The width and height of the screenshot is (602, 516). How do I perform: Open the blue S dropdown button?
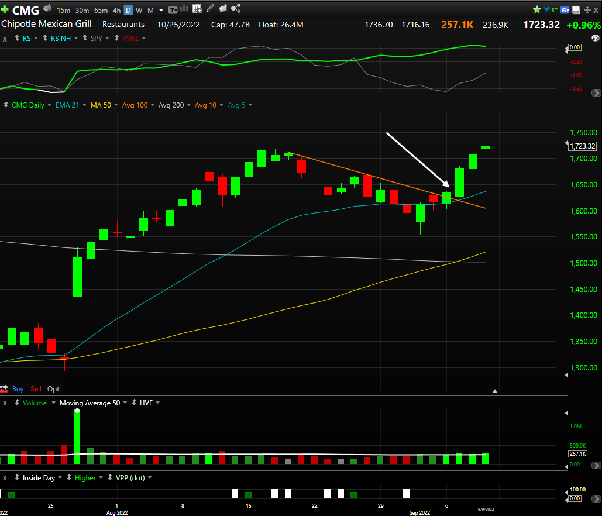click(565, 10)
